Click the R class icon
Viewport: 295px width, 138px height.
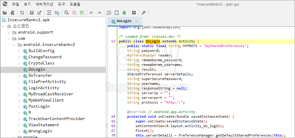pyautogui.click(x=25, y=113)
